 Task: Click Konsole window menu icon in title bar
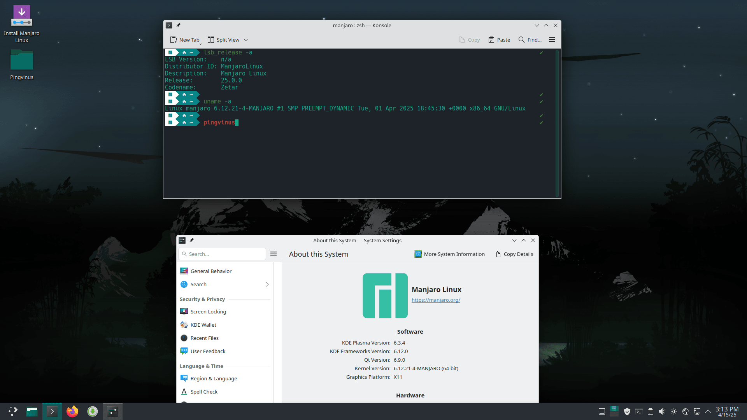tap(169, 25)
